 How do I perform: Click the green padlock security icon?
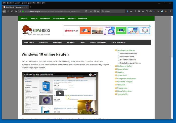[23, 11]
